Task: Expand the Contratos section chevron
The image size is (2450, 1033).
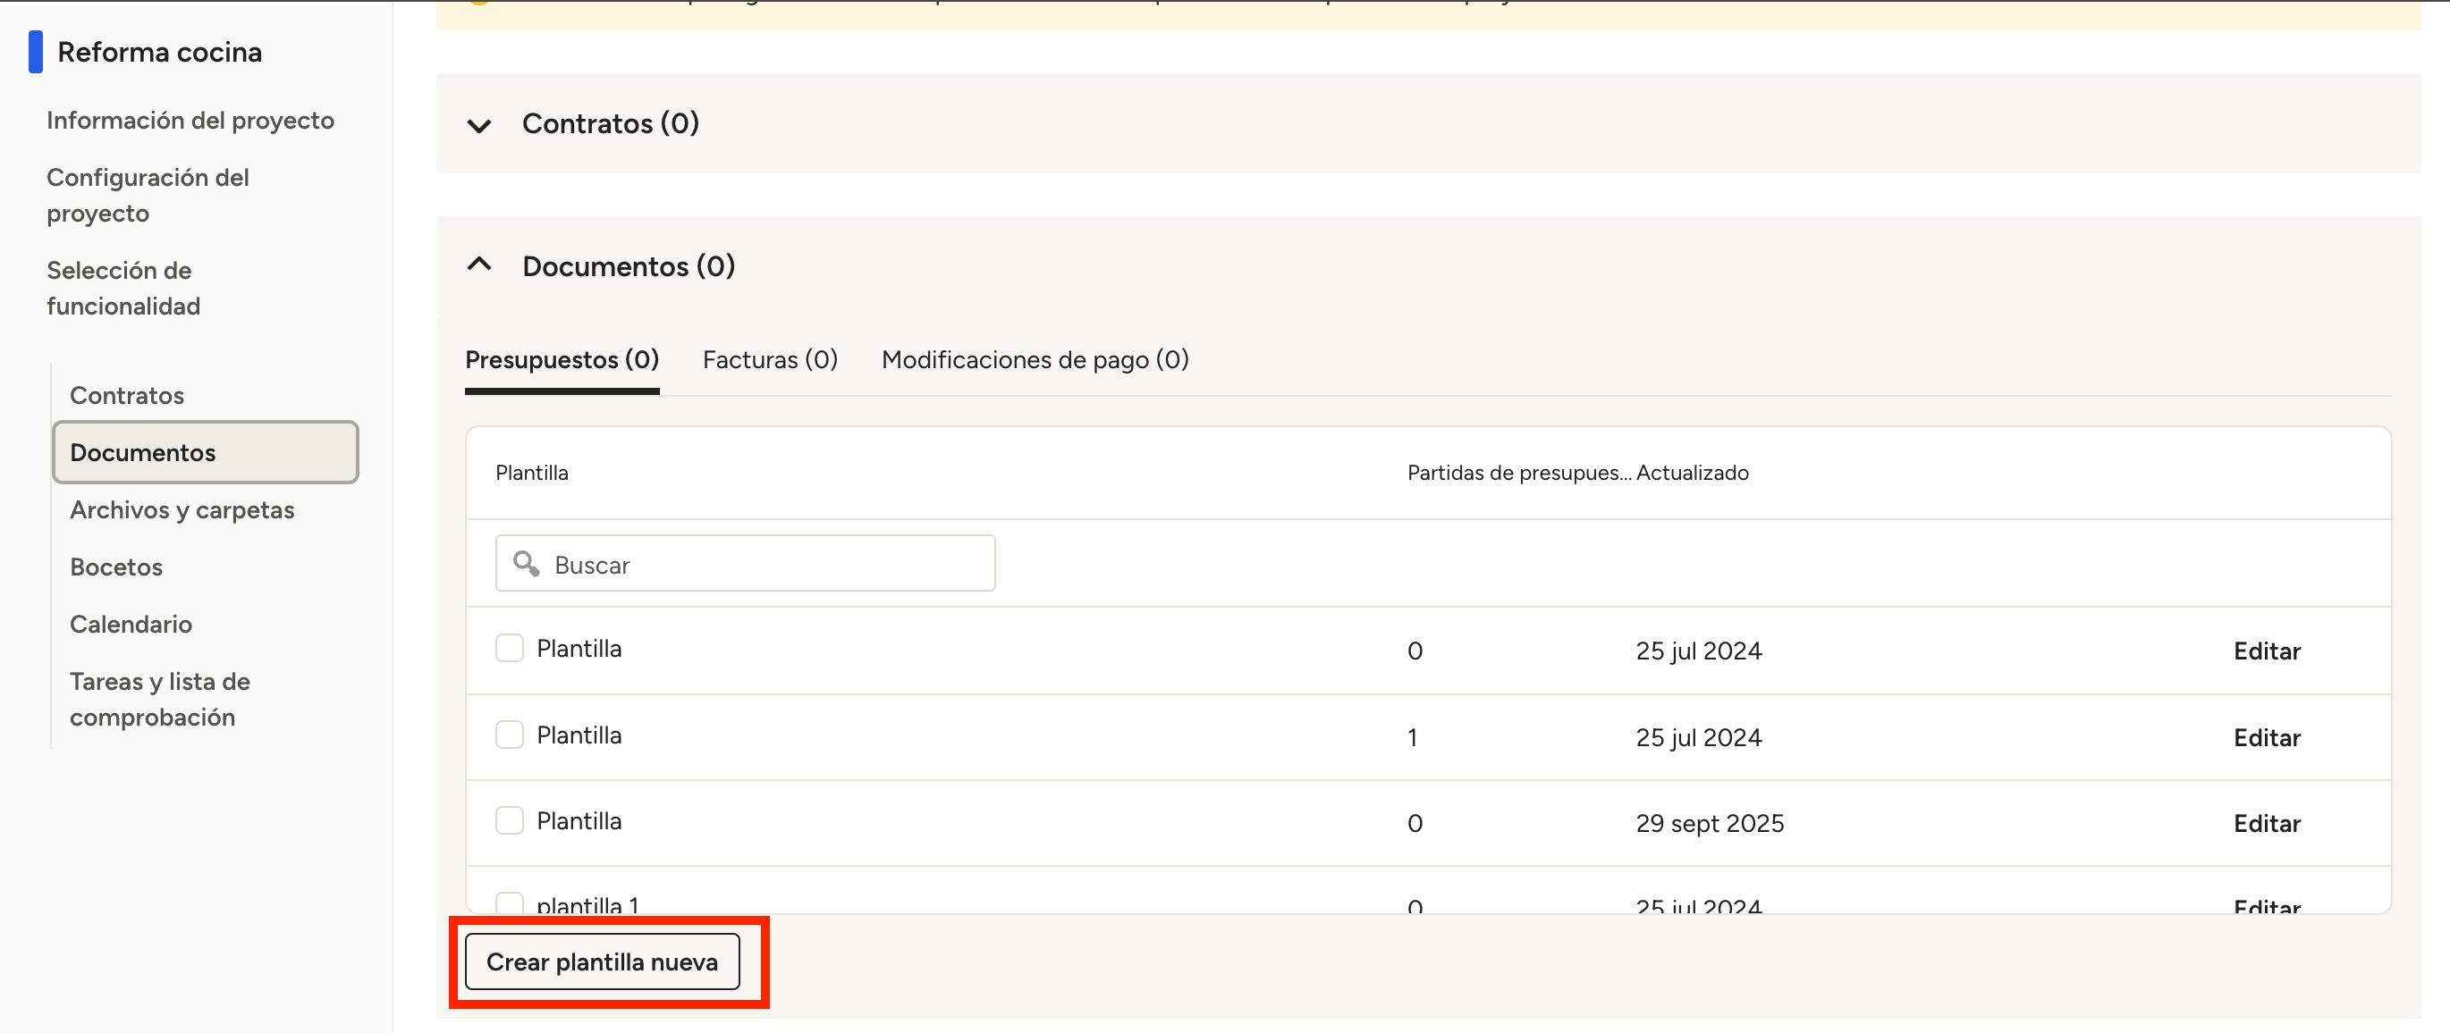Action: tap(479, 124)
